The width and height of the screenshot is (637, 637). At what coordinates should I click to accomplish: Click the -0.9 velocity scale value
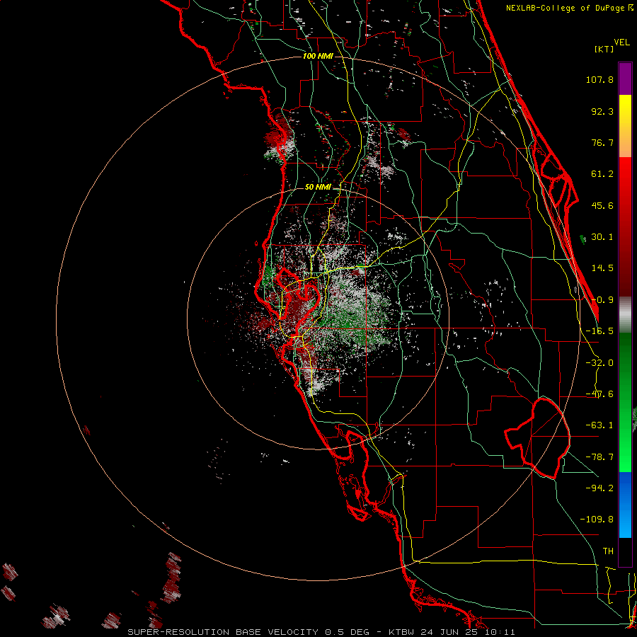[x=602, y=300]
